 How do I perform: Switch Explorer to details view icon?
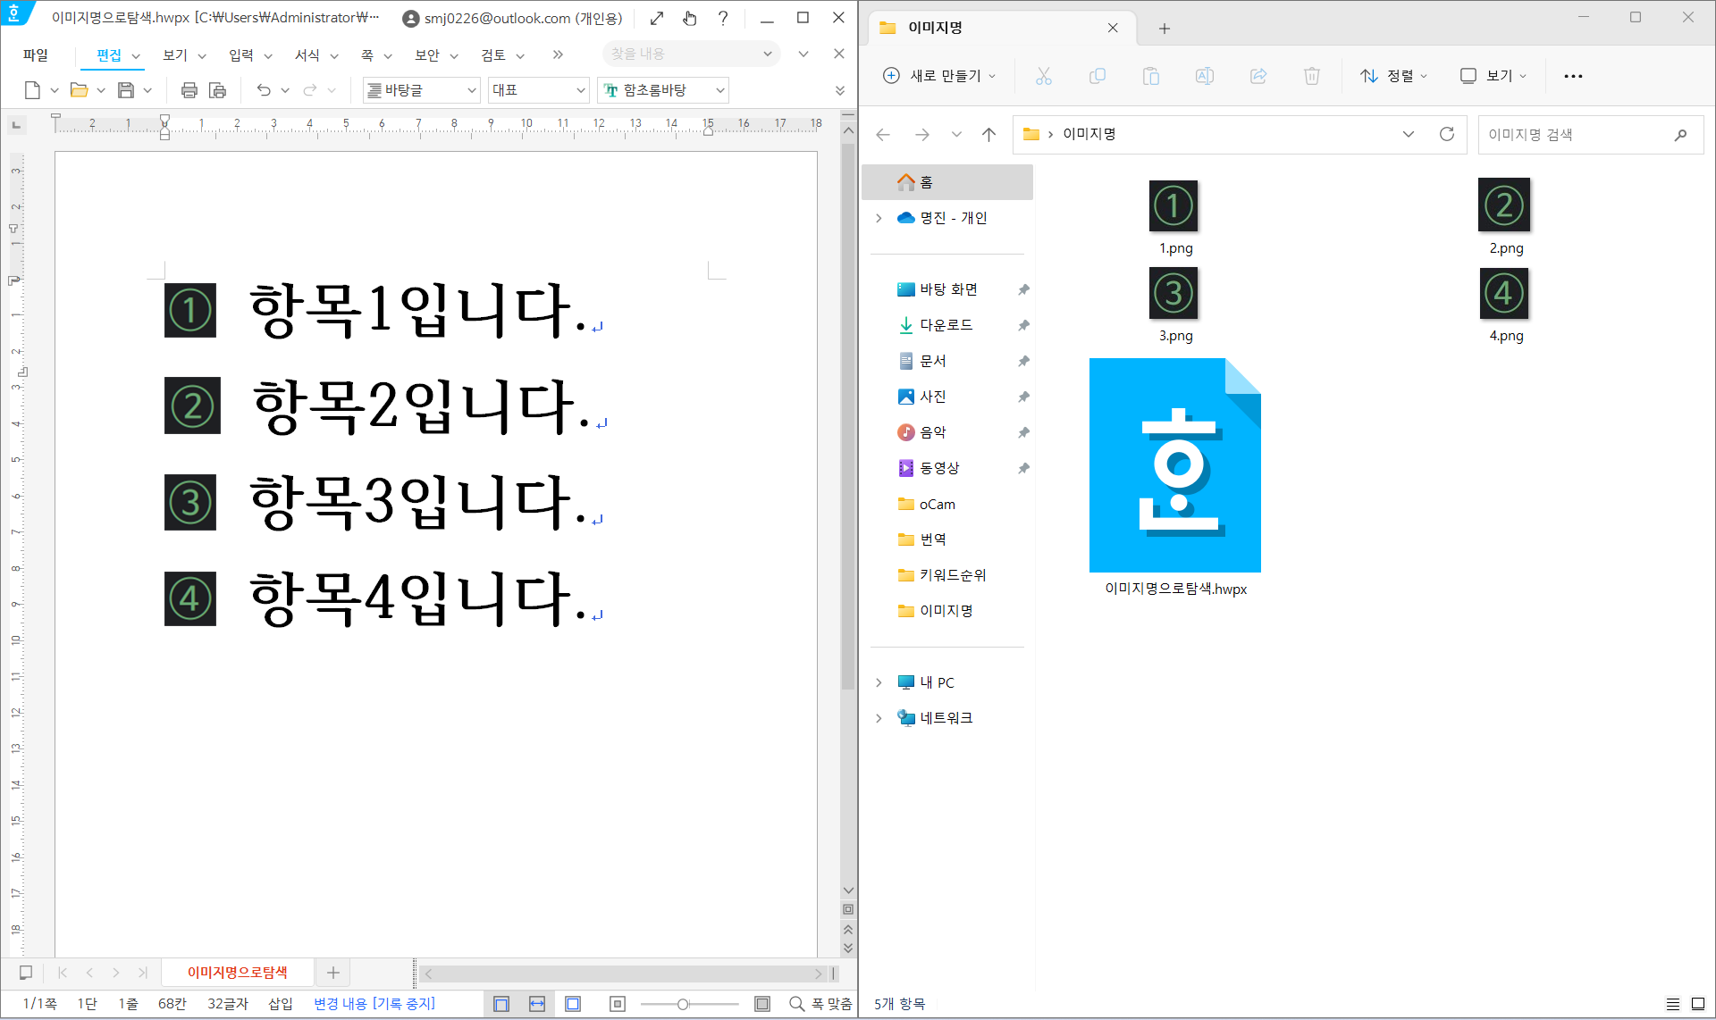coord(1673,1004)
